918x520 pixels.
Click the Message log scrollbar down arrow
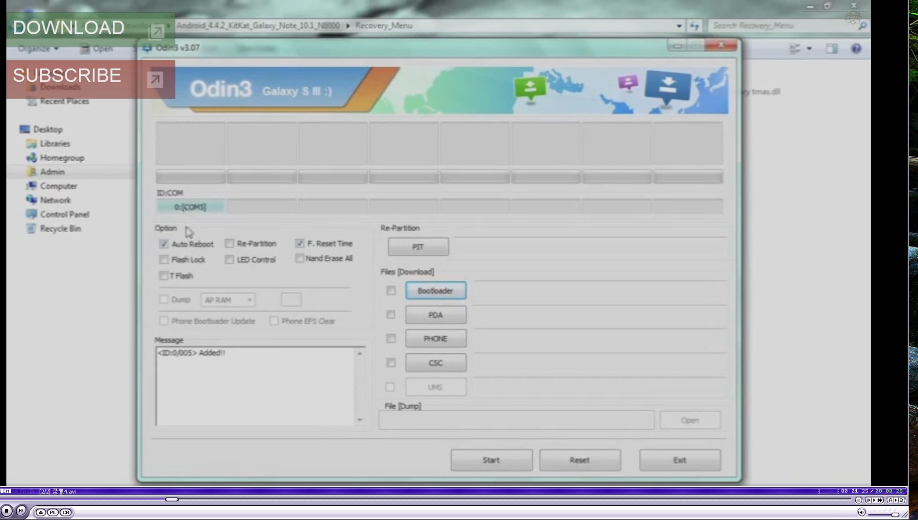point(360,420)
